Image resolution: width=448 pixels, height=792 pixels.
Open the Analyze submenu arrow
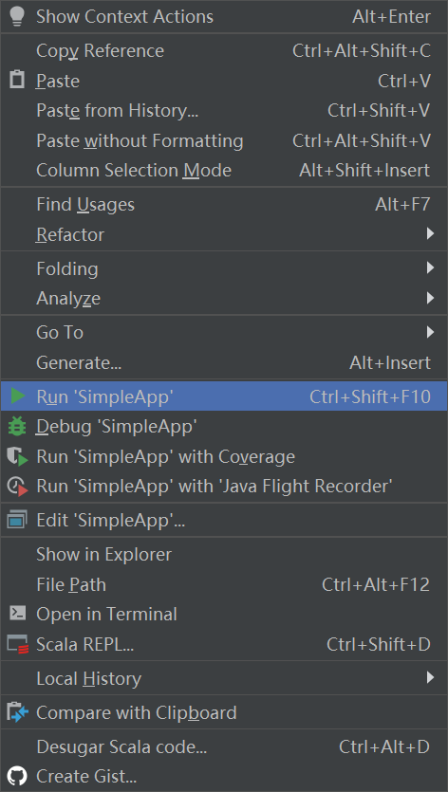pyautogui.click(x=430, y=298)
